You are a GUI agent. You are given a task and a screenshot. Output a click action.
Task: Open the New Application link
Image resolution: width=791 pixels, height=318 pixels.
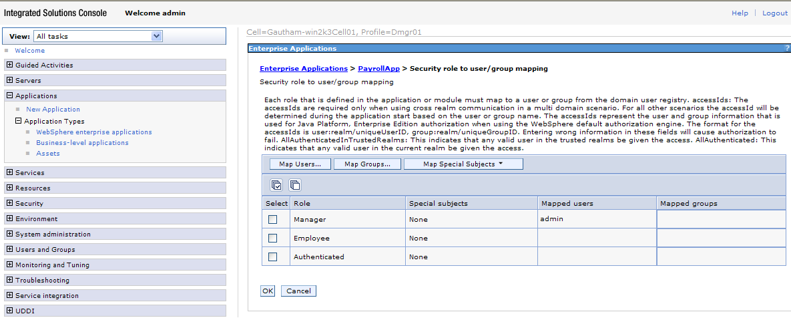[53, 109]
